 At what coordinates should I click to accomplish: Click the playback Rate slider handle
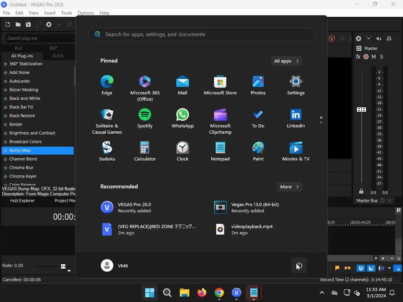[x=63, y=266]
